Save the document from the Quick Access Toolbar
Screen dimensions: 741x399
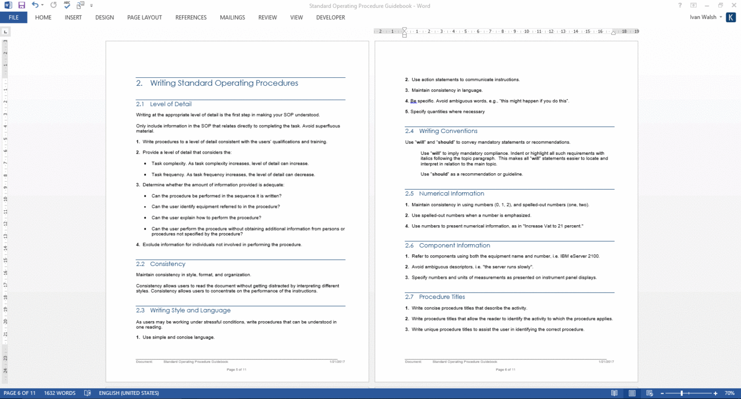coord(21,5)
